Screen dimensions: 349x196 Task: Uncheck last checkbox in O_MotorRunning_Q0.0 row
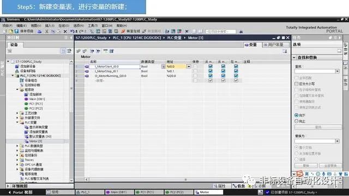(x=236, y=76)
